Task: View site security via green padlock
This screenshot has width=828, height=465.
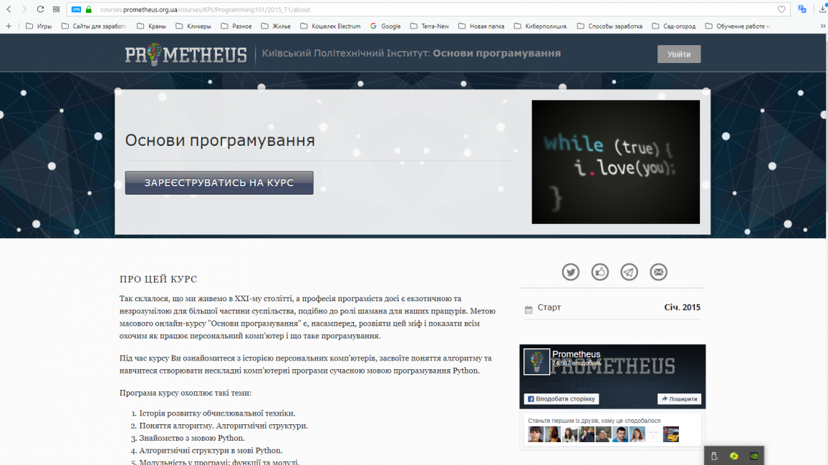Action: [89, 9]
